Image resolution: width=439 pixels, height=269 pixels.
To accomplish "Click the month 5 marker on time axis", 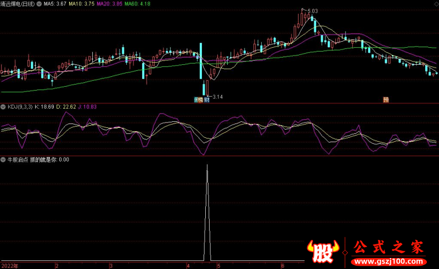I will 218,266.
